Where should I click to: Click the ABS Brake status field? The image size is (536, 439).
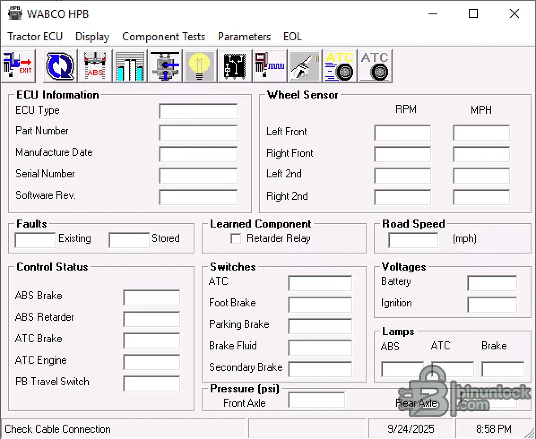pos(151,297)
